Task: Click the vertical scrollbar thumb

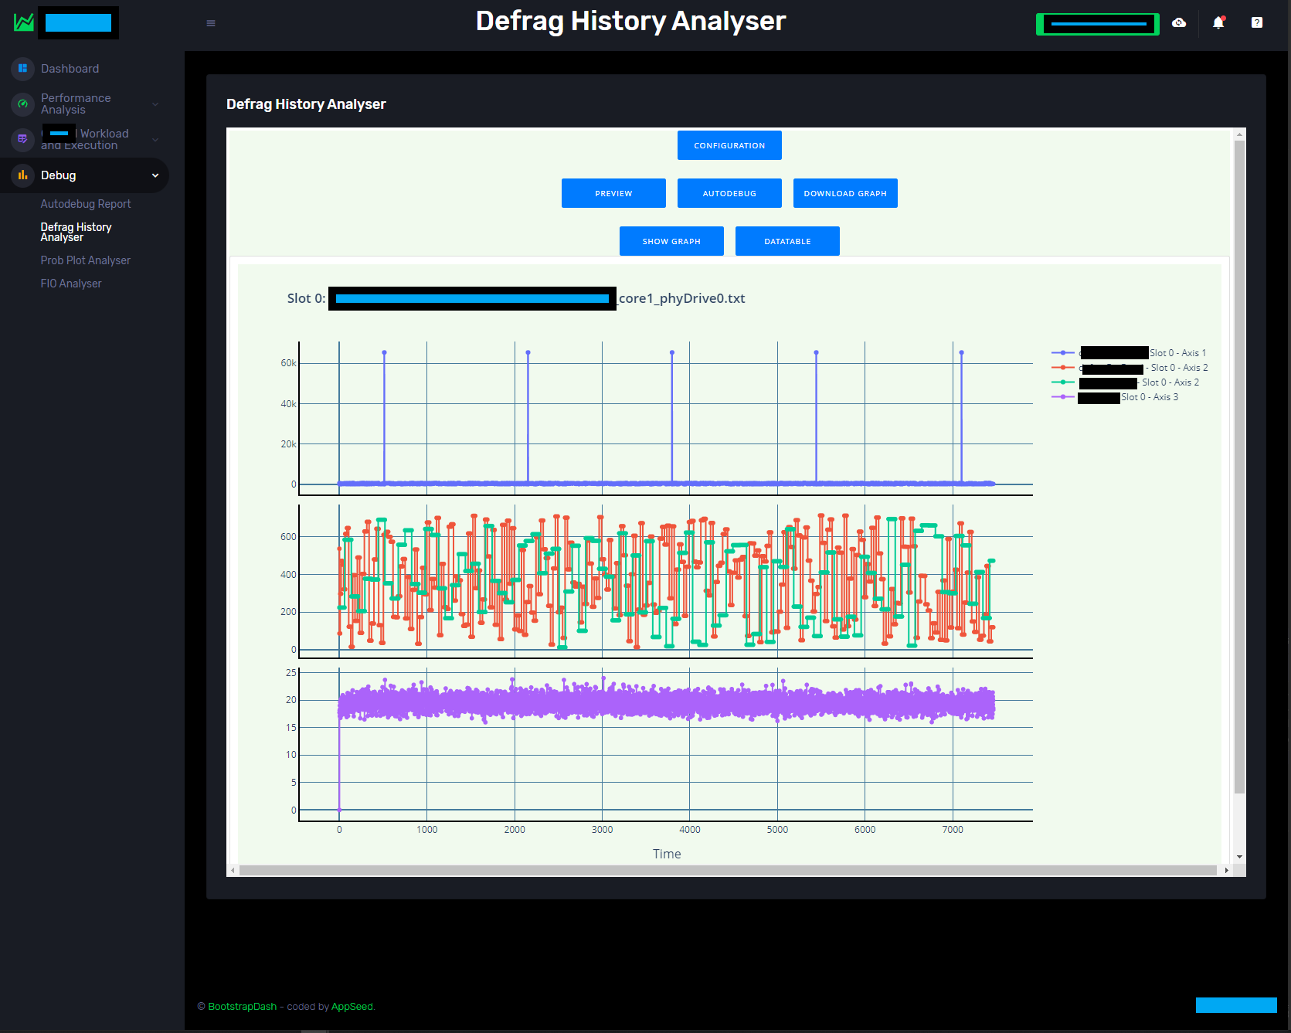Action: pyautogui.click(x=1239, y=467)
